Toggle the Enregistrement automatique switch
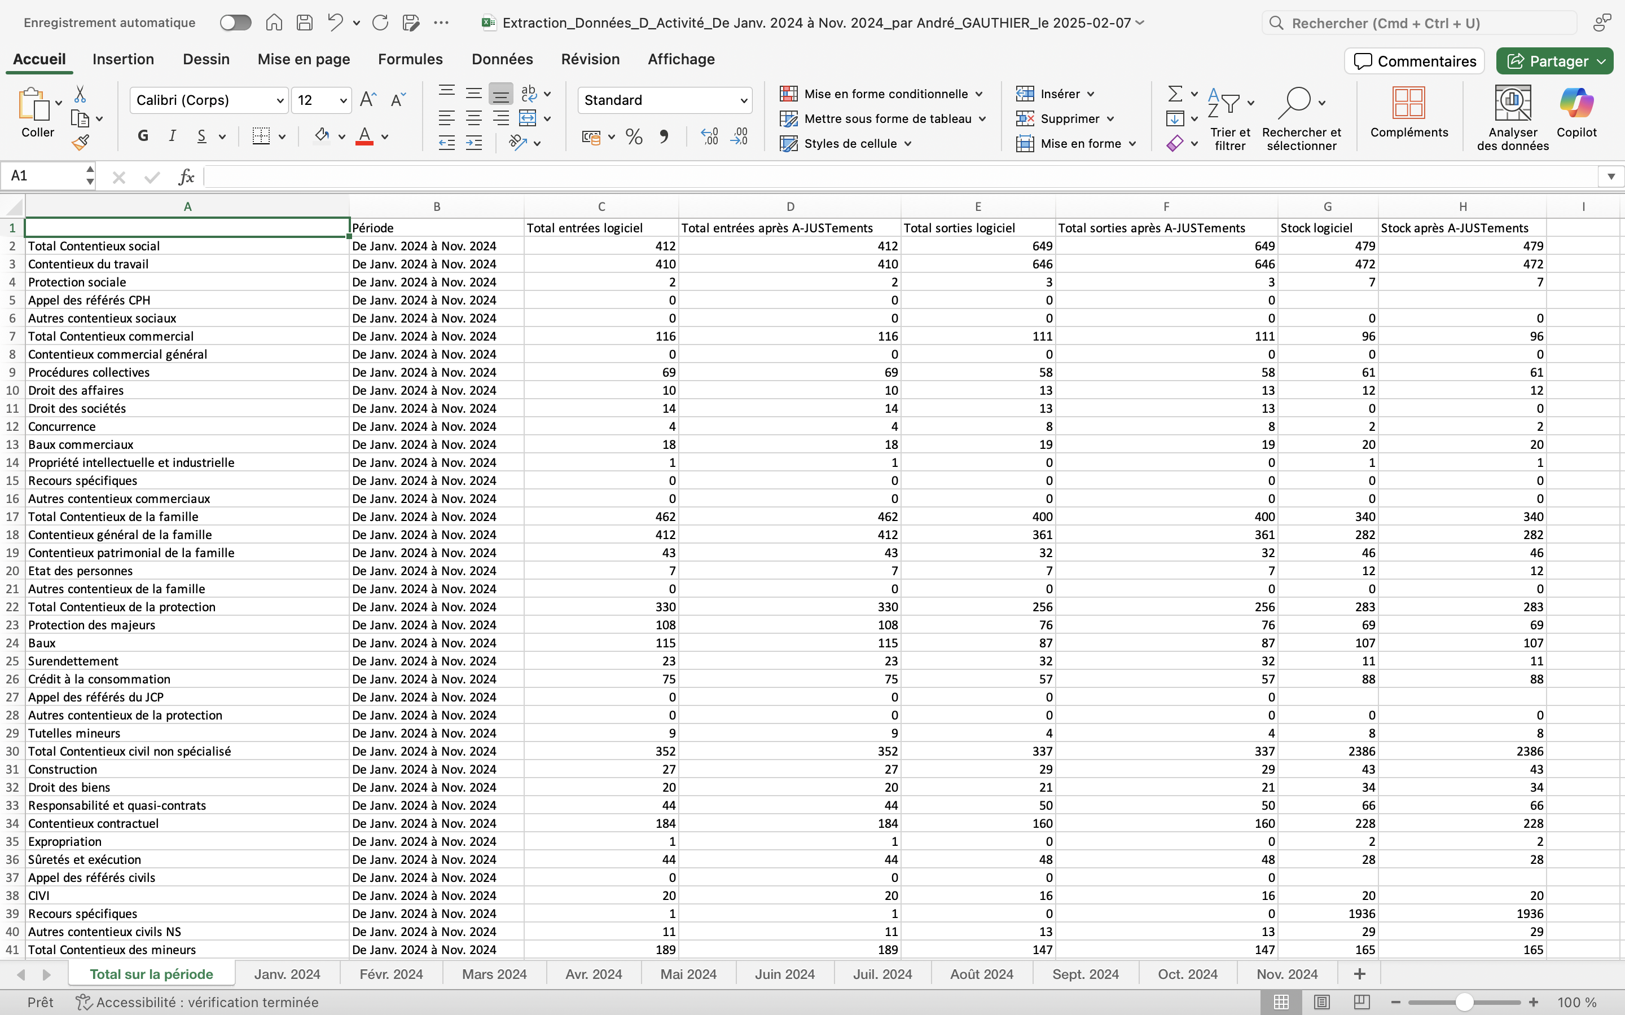Image resolution: width=1625 pixels, height=1015 pixels. (x=236, y=23)
